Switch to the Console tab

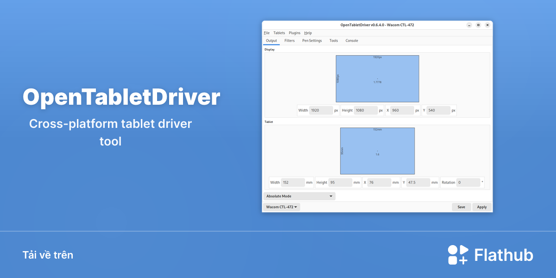coord(352,41)
